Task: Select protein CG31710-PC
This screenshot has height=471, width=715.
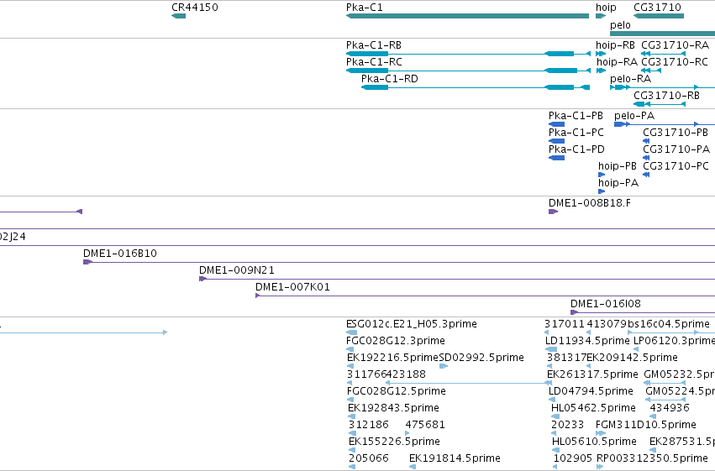Action: pyautogui.click(x=646, y=175)
